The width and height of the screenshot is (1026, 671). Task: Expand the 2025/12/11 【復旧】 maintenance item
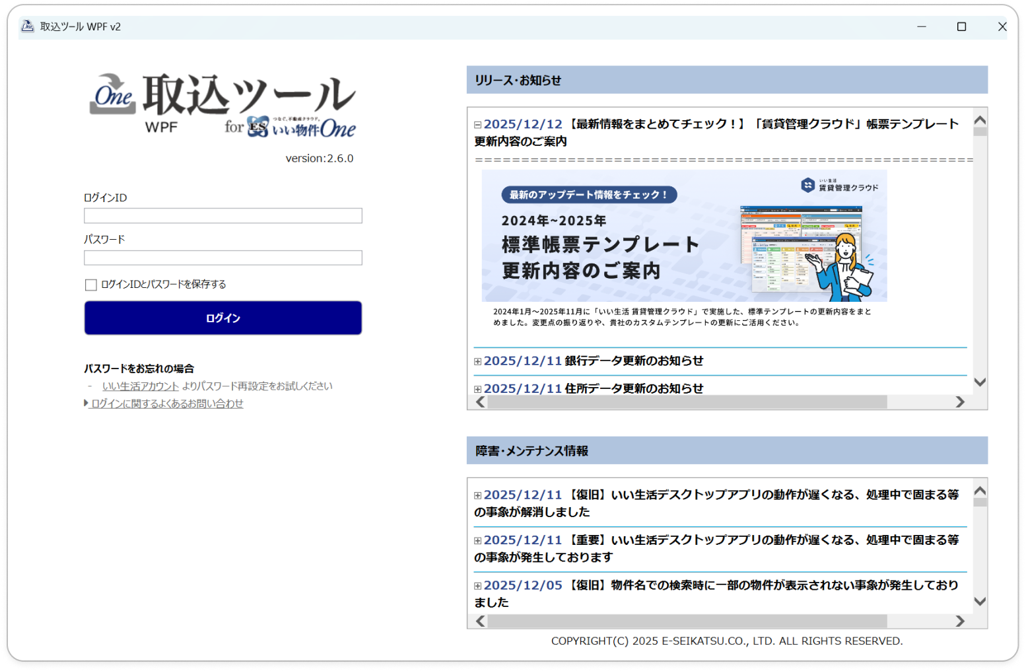pos(477,495)
